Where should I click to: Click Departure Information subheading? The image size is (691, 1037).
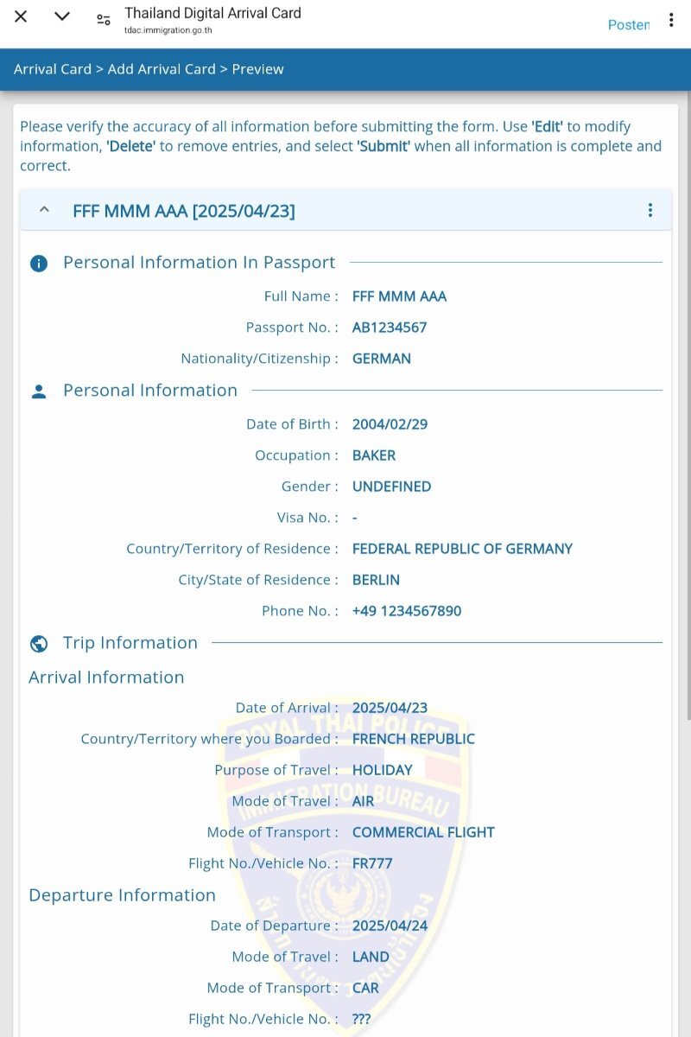tap(122, 895)
